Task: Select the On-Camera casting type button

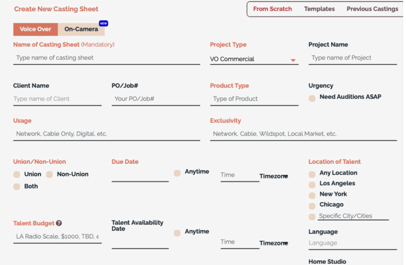Action: coord(81,29)
